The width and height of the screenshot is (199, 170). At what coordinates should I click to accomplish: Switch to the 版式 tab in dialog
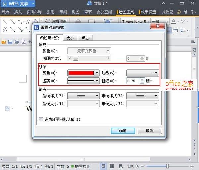(85, 38)
